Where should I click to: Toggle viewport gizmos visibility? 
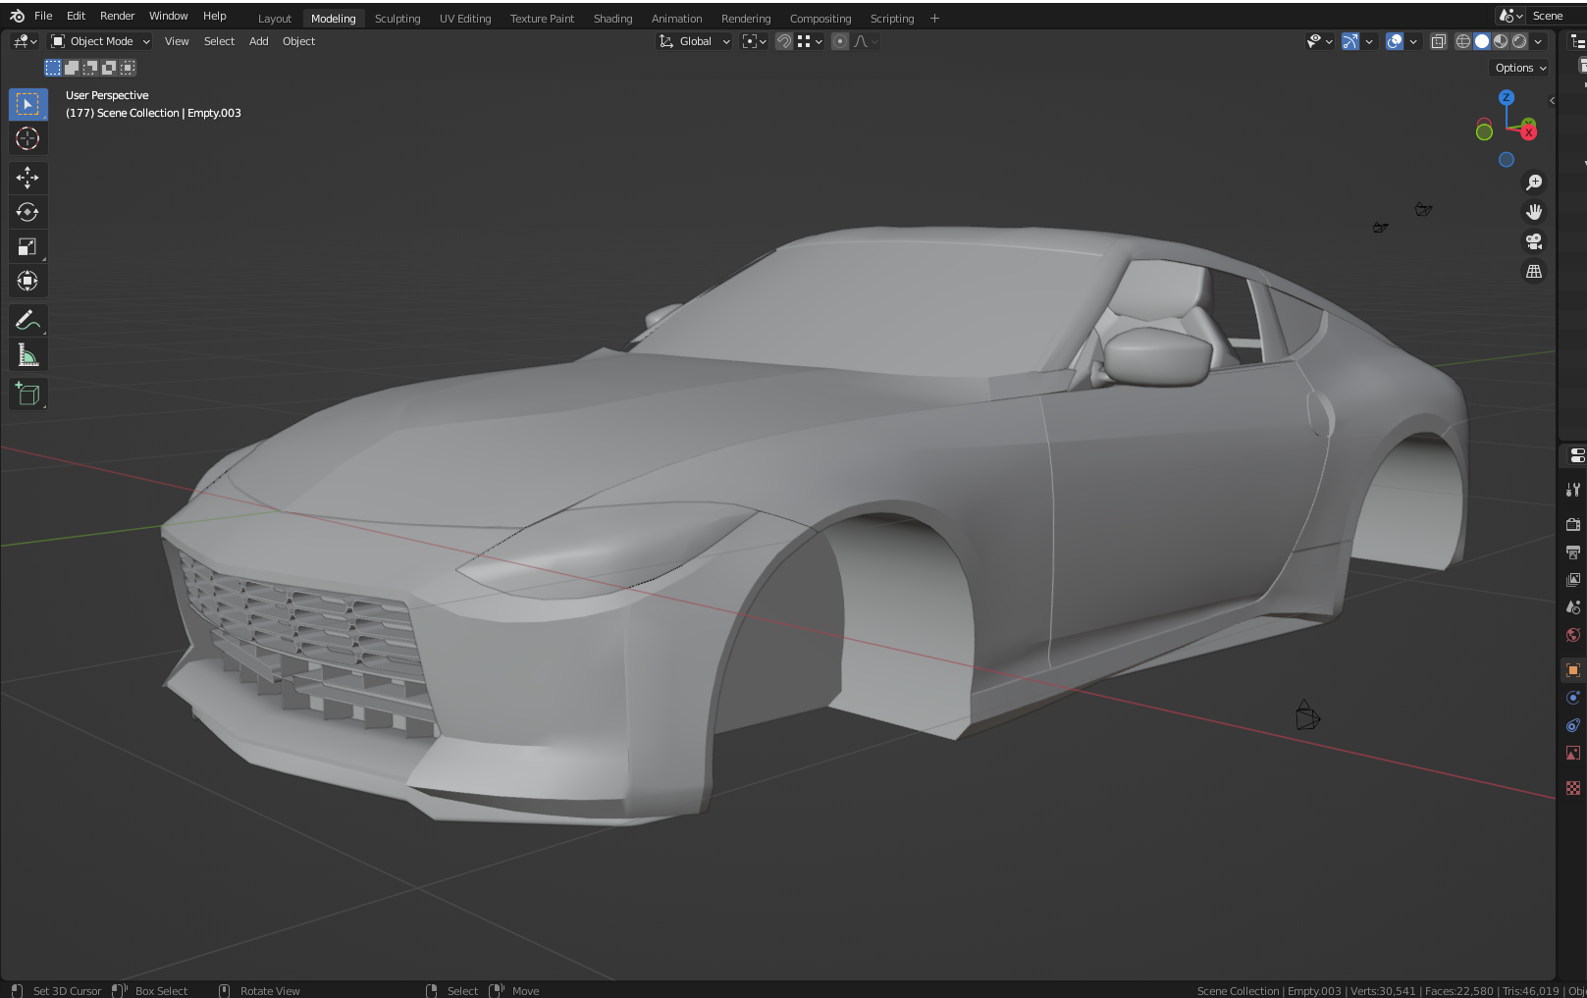(x=1350, y=41)
